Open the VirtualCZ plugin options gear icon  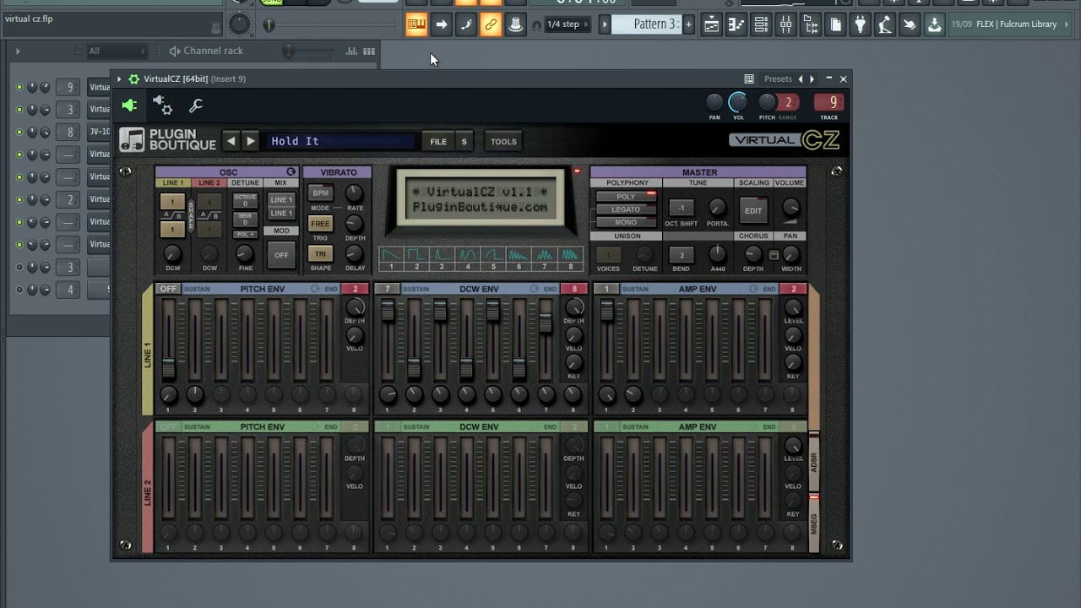(x=133, y=79)
